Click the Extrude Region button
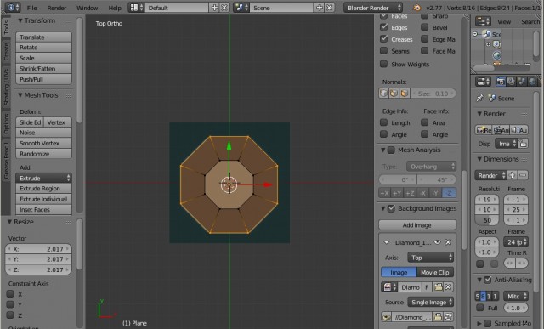The width and height of the screenshot is (544, 329). pyautogui.click(x=43, y=189)
